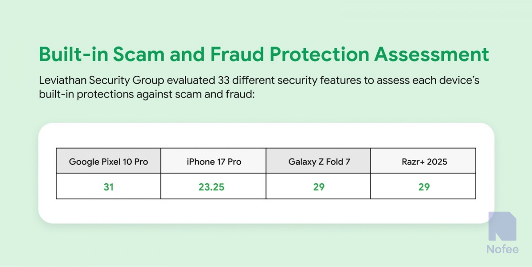Click the word "Assessment" in the title

[432, 54]
